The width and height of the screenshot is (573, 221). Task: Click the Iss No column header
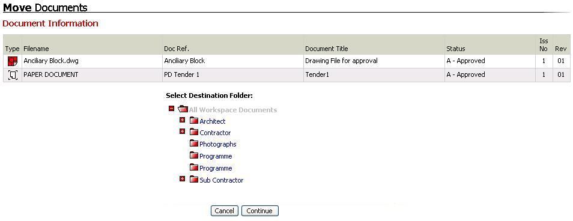pos(544,45)
